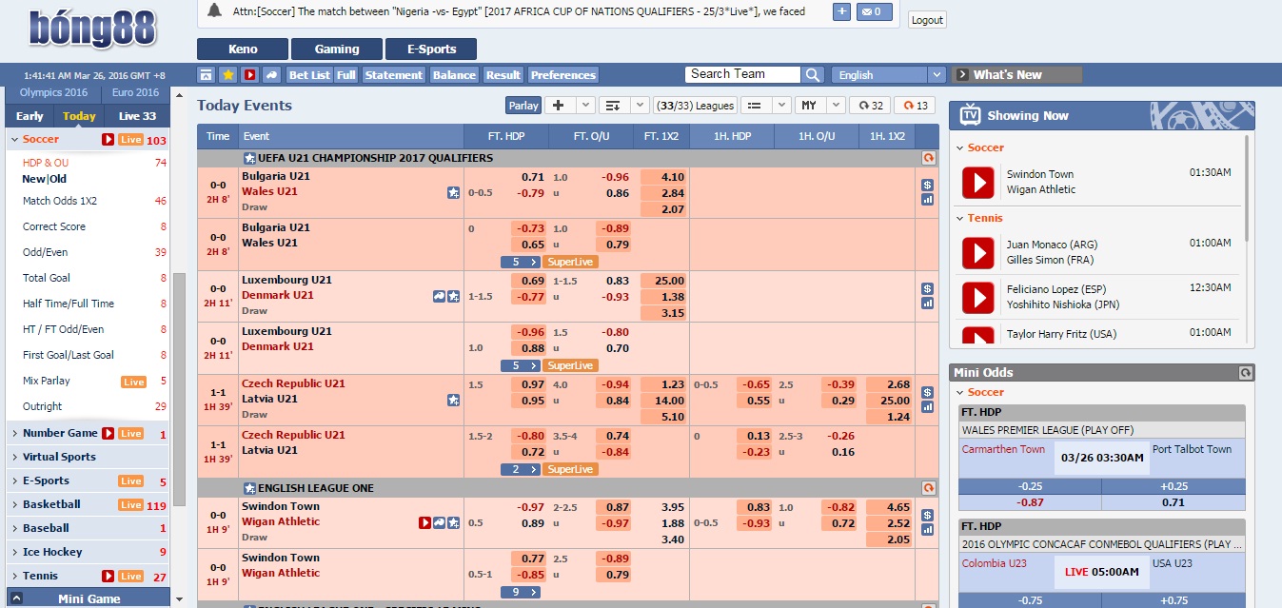Open statistics chart icon for Bulgaria U21 match

tap(927, 200)
